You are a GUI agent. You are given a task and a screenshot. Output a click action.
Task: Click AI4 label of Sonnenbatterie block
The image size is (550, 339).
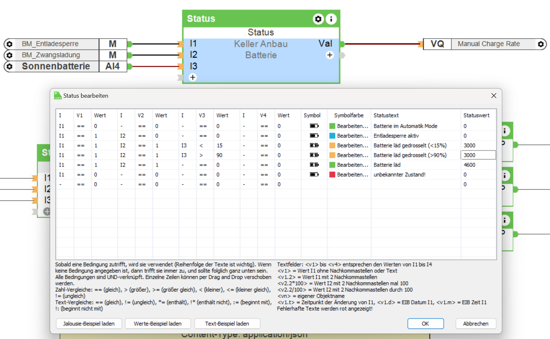click(x=113, y=66)
